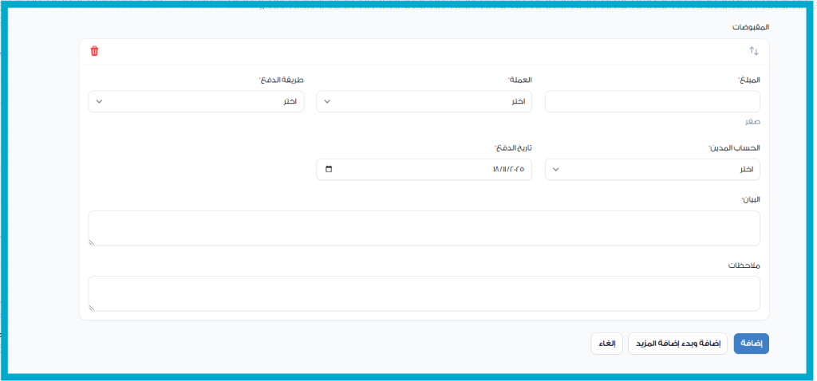Click the chevron arrow of the طريقة الدفع dropdown

pyautogui.click(x=99, y=102)
